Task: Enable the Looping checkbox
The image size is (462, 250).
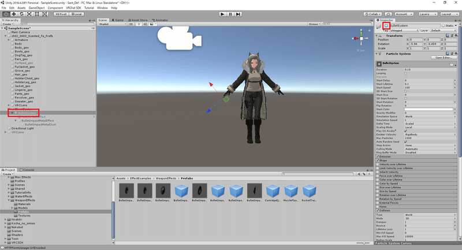Action: pyautogui.click(x=405, y=73)
